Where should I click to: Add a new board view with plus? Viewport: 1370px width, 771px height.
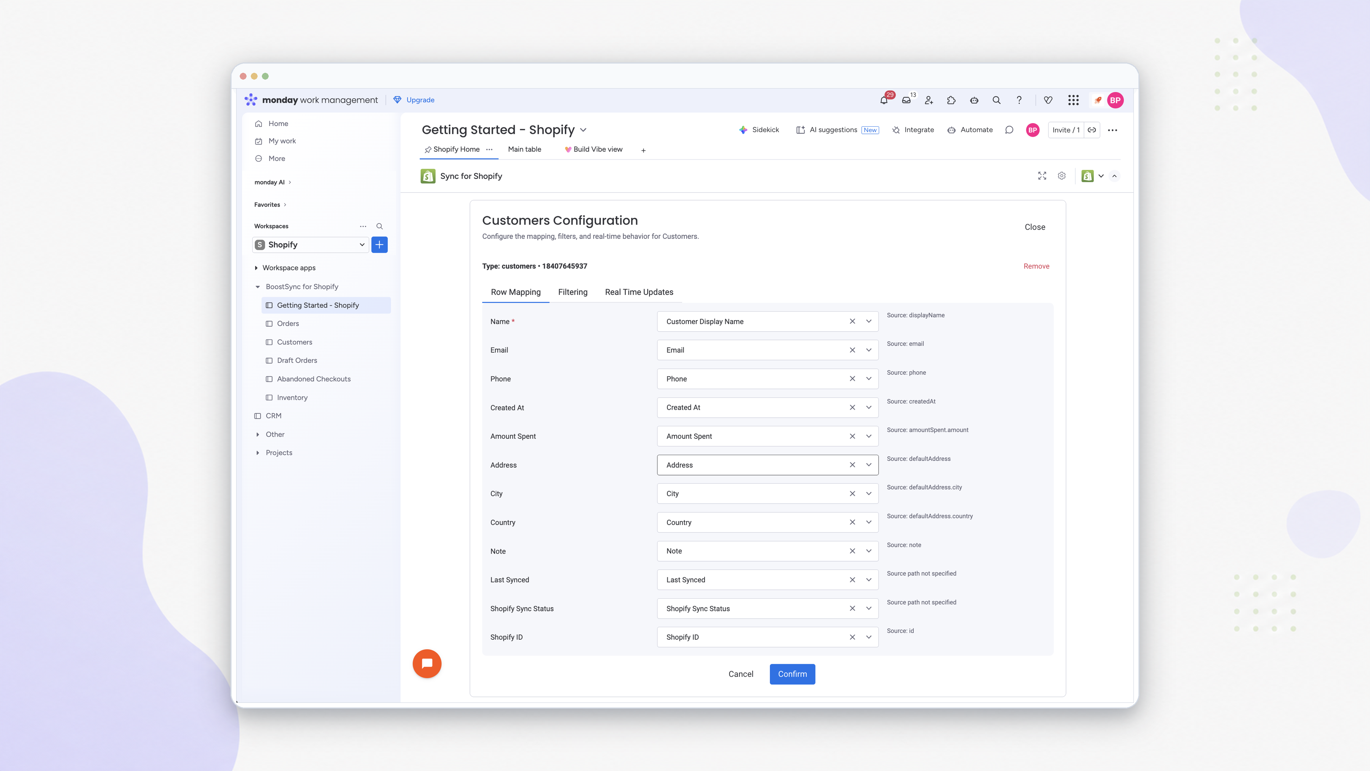pyautogui.click(x=644, y=151)
